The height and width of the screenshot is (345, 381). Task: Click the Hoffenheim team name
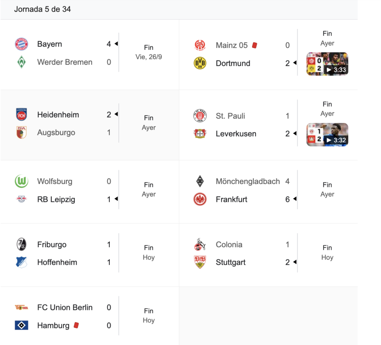pos(57,262)
